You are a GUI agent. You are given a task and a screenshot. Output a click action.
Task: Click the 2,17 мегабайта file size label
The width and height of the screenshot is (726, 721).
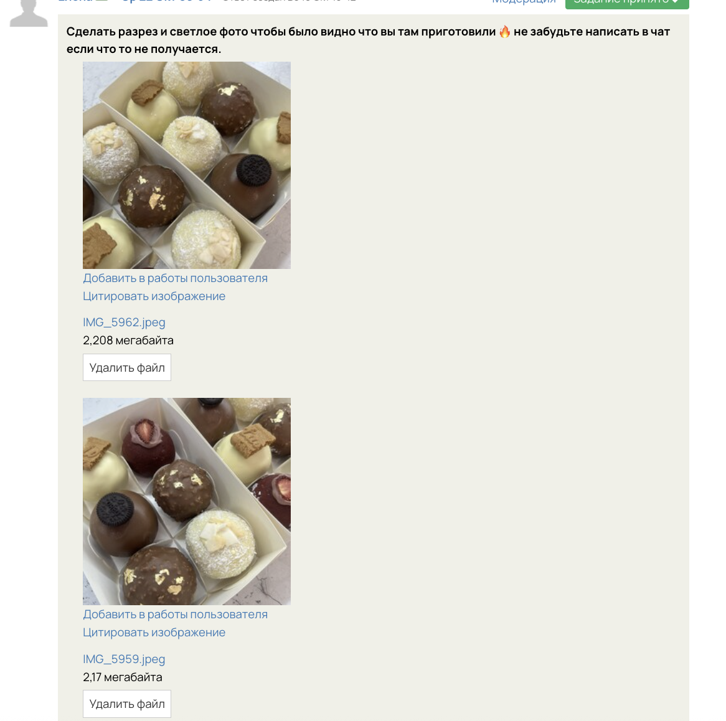(123, 677)
